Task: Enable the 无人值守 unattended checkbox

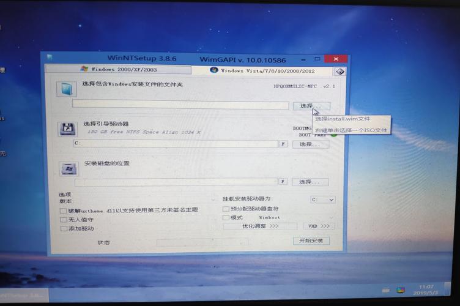Action: coord(64,220)
